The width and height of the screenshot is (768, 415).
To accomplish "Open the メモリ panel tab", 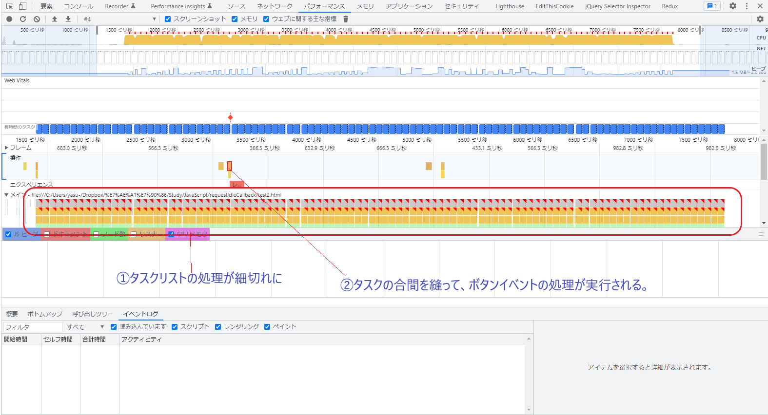I will click(365, 6).
